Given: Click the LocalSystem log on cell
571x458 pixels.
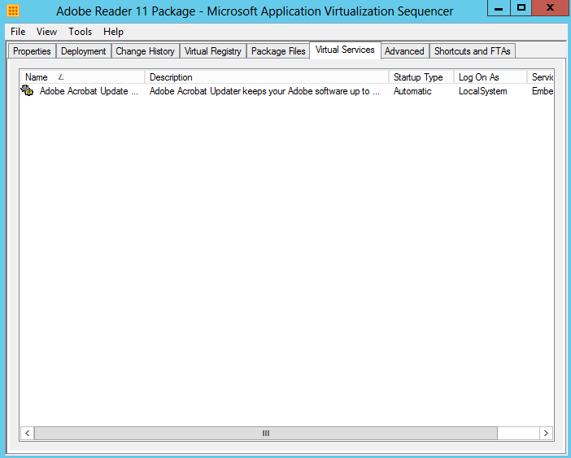Looking at the screenshot, I should coord(483,91).
